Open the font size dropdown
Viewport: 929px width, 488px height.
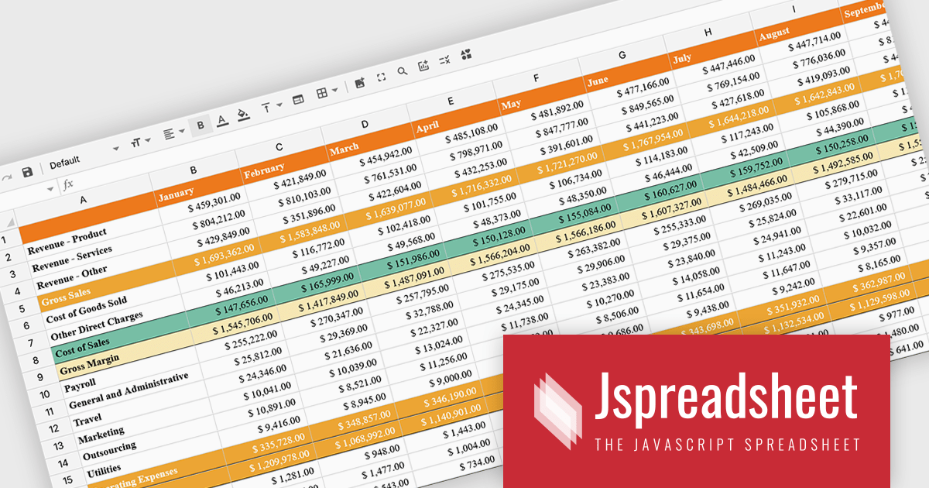click(141, 141)
